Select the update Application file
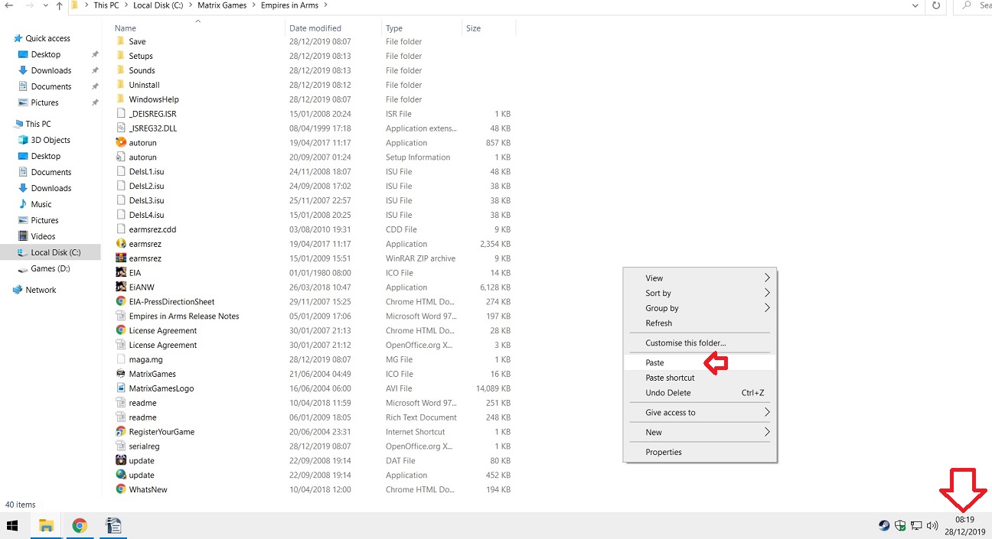Image resolution: width=992 pixels, height=539 pixels. point(142,476)
